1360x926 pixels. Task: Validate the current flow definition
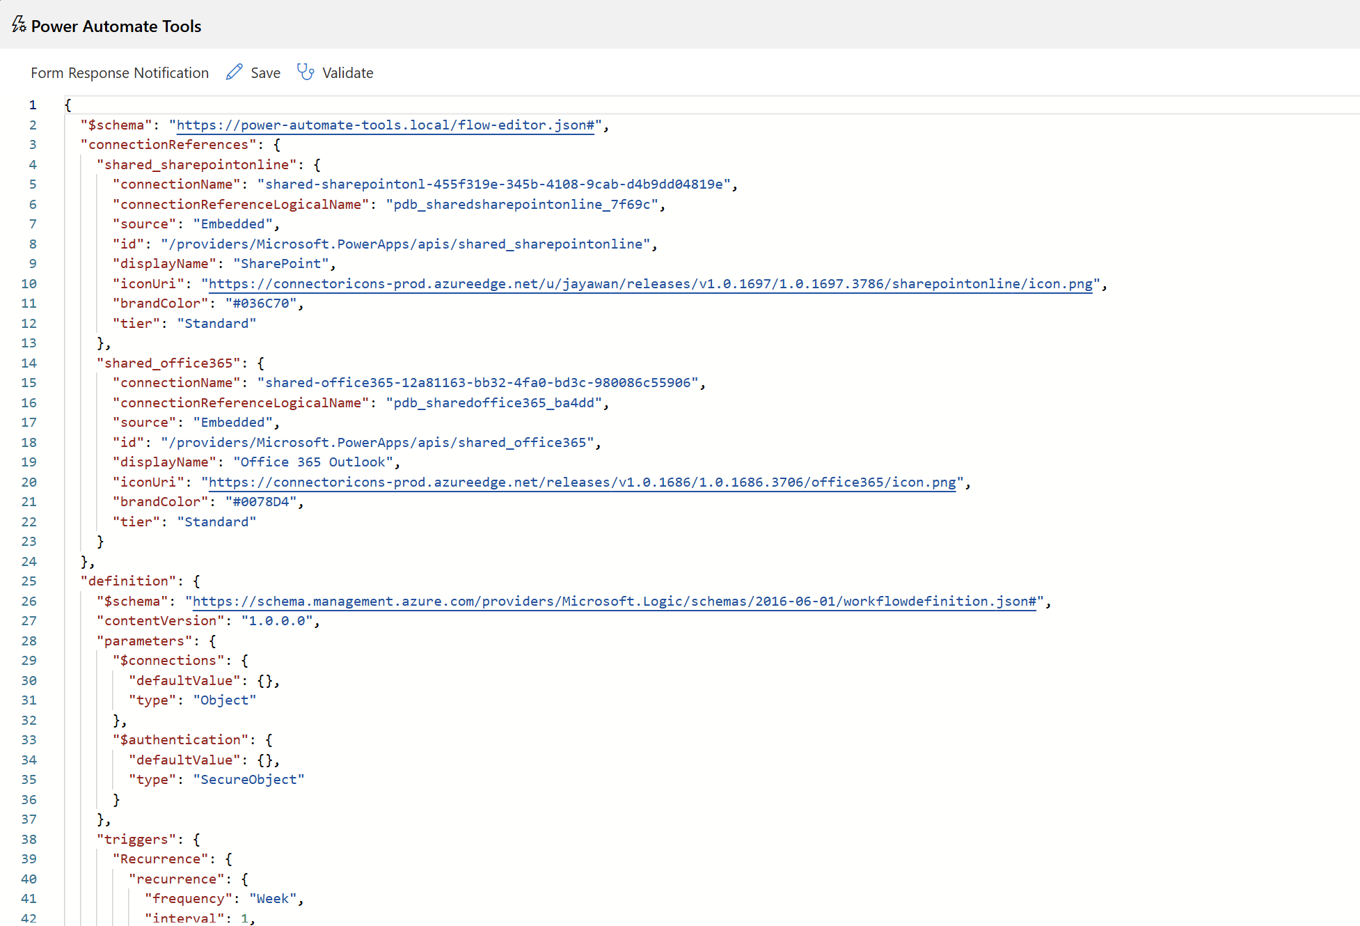pyautogui.click(x=348, y=72)
